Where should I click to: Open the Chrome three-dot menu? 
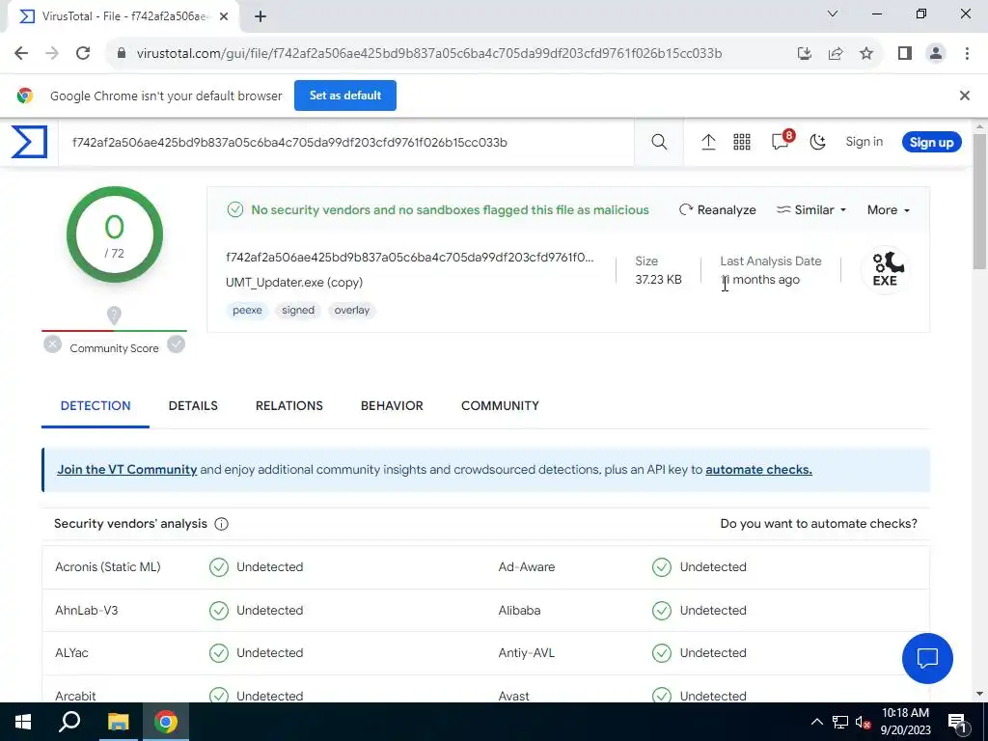click(x=967, y=53)
